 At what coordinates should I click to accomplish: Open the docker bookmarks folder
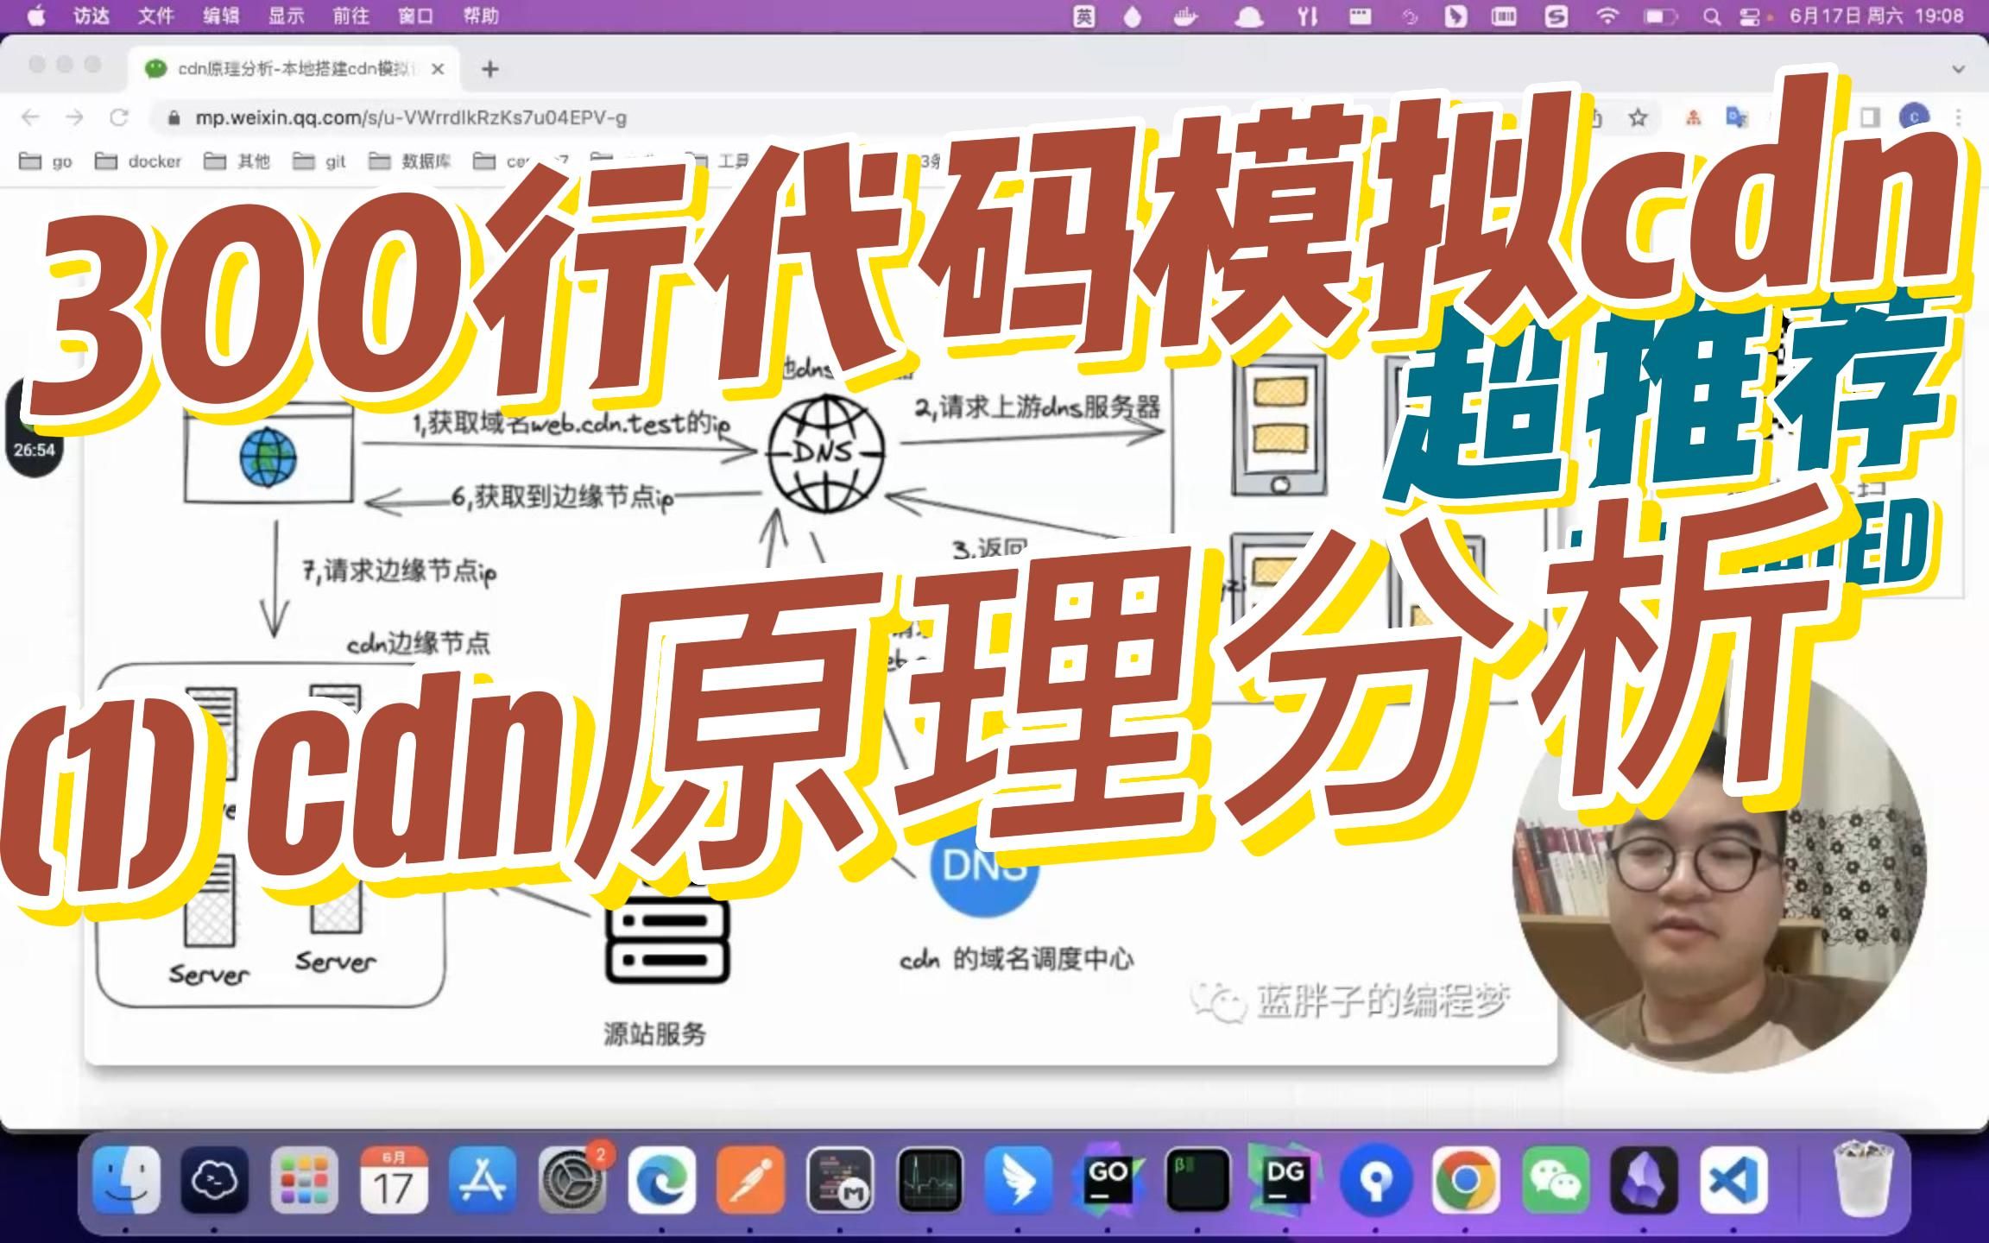click(138, 161)
